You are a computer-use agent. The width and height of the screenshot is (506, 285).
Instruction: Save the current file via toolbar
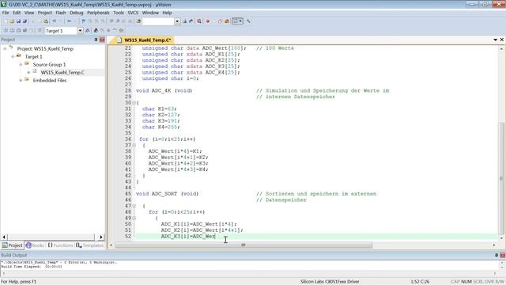18,21
